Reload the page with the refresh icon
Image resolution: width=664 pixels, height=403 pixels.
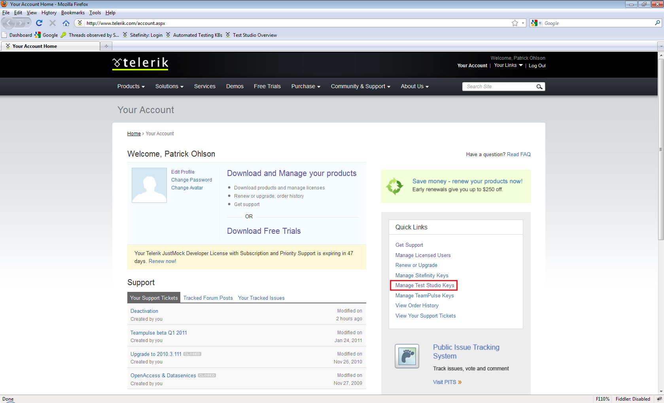point(39,23)
